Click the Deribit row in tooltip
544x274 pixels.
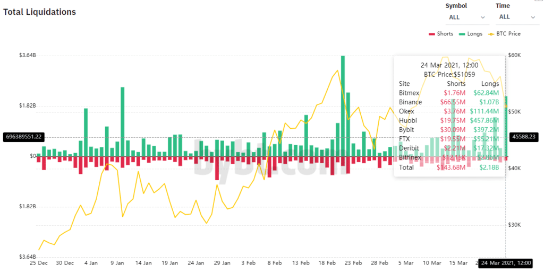coord(449,148)
